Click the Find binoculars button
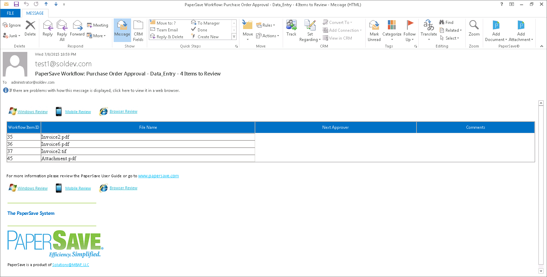This screenshot has height=277, width=547. (446, 22)
